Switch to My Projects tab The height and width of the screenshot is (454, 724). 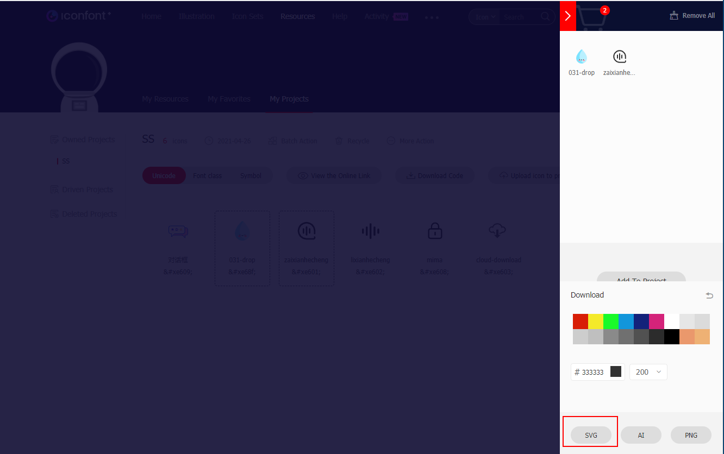pos(289,99)
